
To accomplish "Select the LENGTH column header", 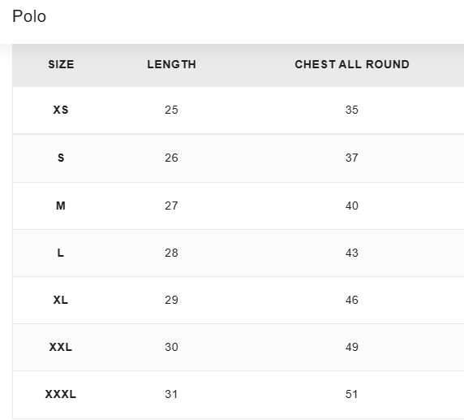I will point(172,64).
